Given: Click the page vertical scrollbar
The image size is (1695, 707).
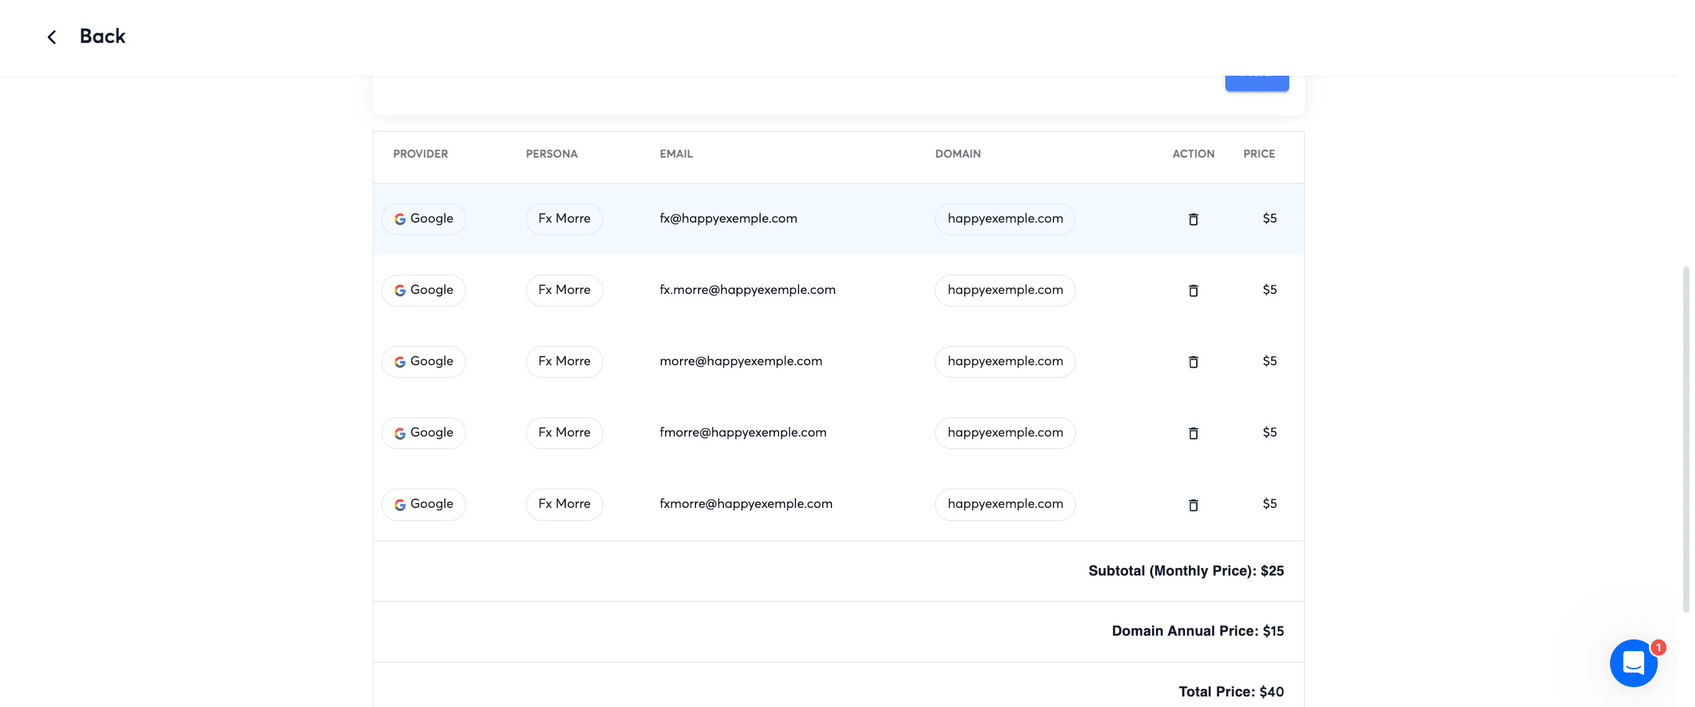Looking at the screenshot, I should coord(1686,438).
